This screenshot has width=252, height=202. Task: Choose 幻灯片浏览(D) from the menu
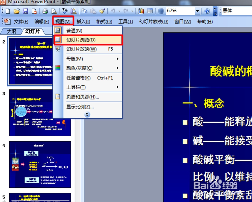(88, 40)
